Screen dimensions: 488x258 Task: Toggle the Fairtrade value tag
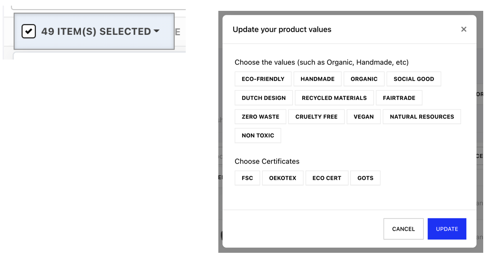[399, 98]
